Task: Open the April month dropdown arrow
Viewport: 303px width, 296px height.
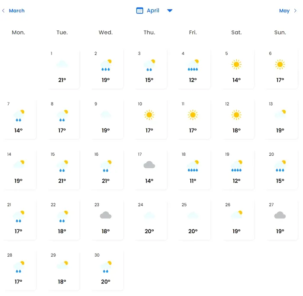Action: click(170, 10)
